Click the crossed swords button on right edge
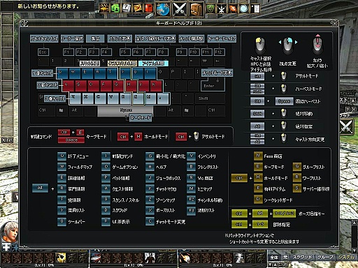 [x=346, y=127]
